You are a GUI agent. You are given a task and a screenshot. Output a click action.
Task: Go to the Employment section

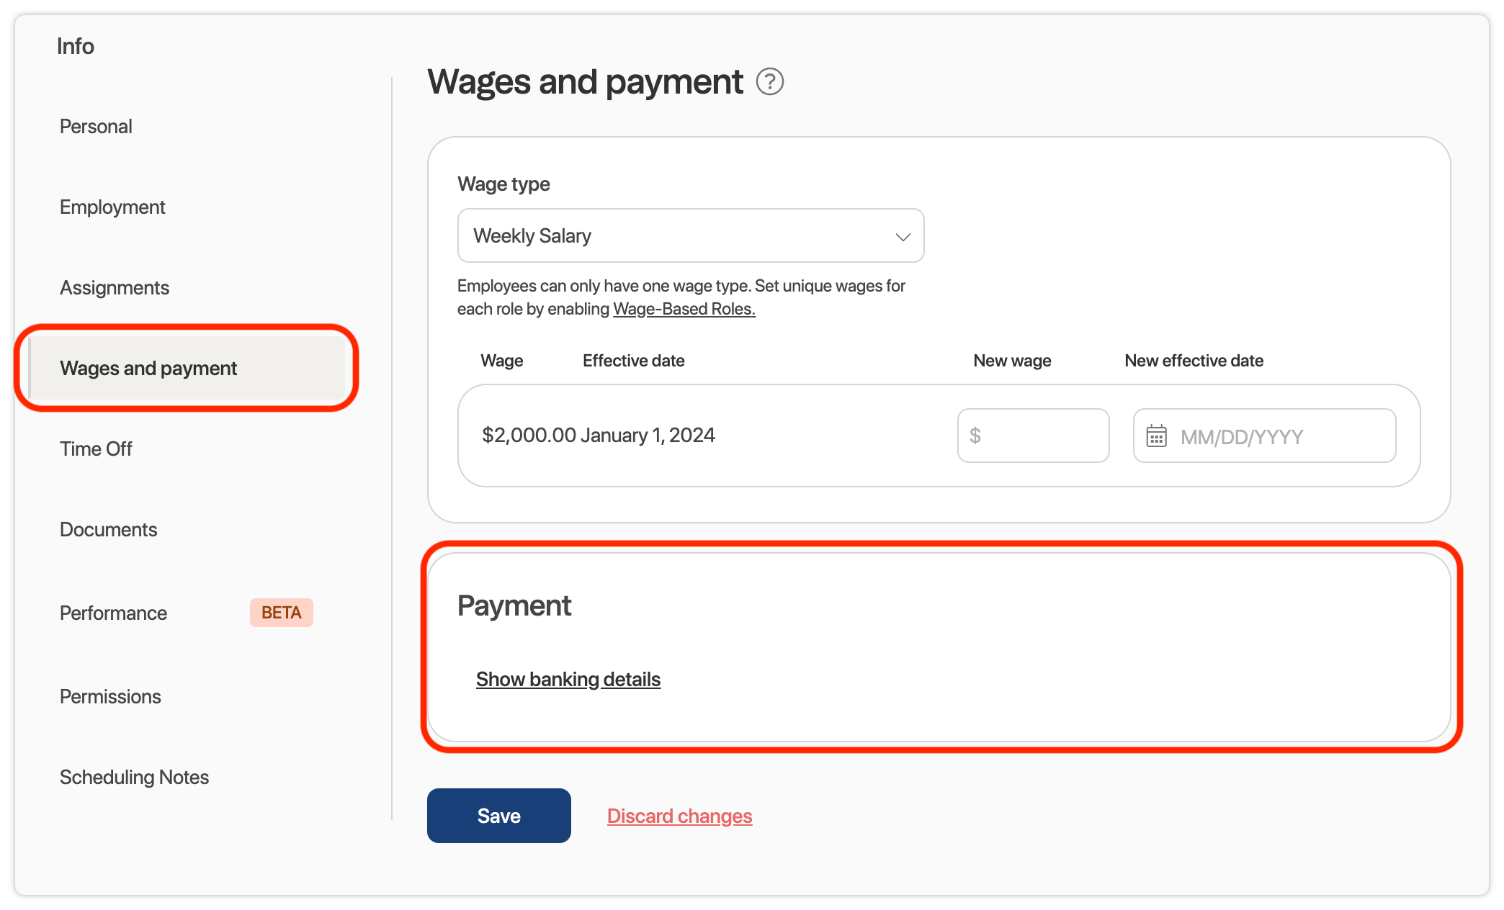click(112, 207)
